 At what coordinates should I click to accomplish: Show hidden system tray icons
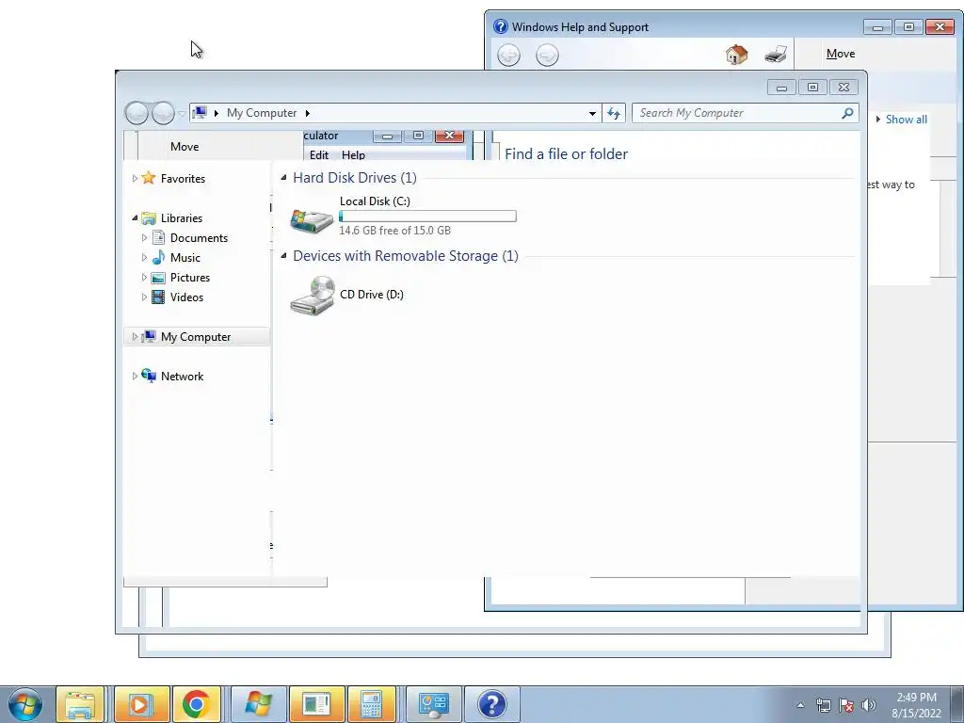point(800,705)
